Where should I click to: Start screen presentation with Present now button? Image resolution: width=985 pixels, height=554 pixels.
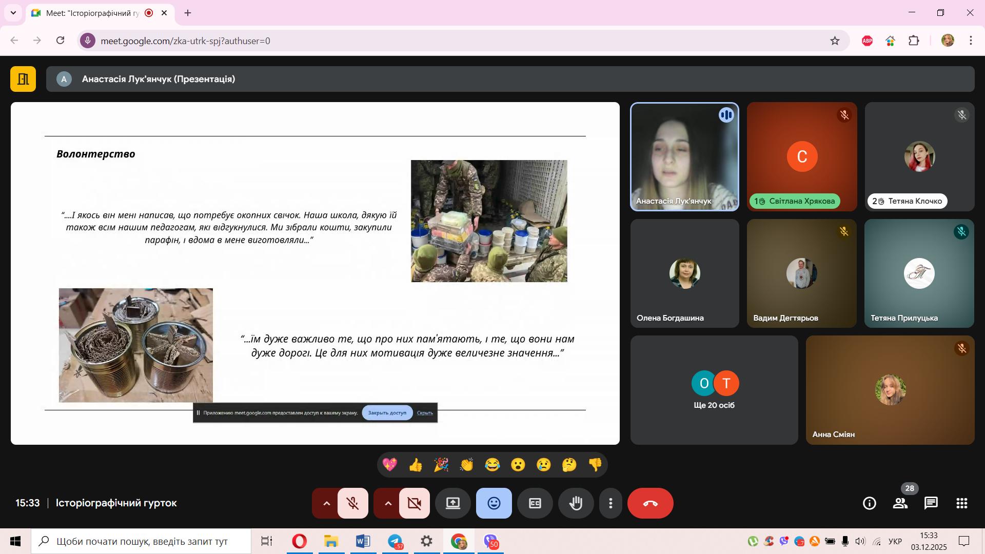[452, 503]
